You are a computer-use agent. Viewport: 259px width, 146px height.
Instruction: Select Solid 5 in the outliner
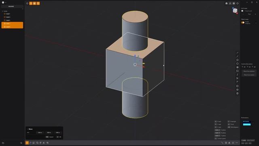point(12,20)
